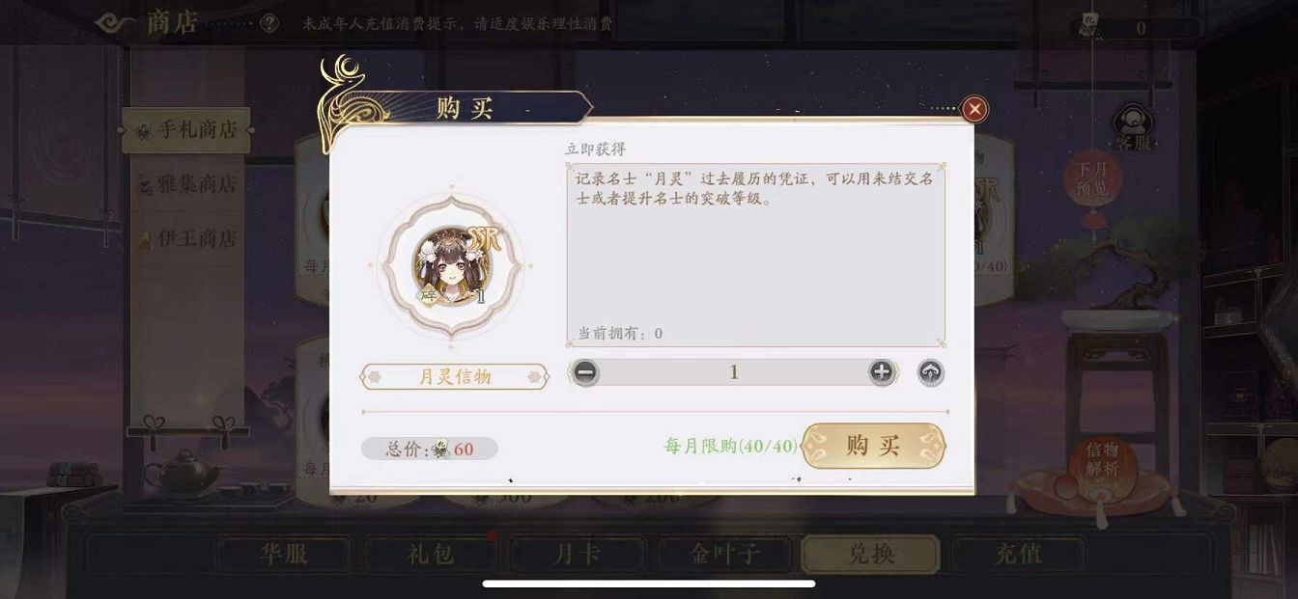
Task: Set maximum quantity with the arrow icon
Action: click(930, 373)
